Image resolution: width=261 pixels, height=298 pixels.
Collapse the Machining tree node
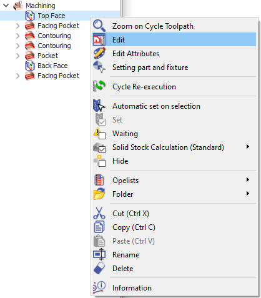tap(6, 6)
